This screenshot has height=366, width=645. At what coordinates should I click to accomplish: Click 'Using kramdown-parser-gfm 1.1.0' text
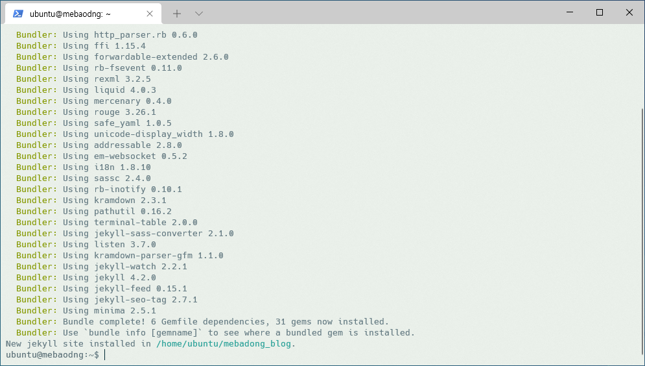point(143,255)
